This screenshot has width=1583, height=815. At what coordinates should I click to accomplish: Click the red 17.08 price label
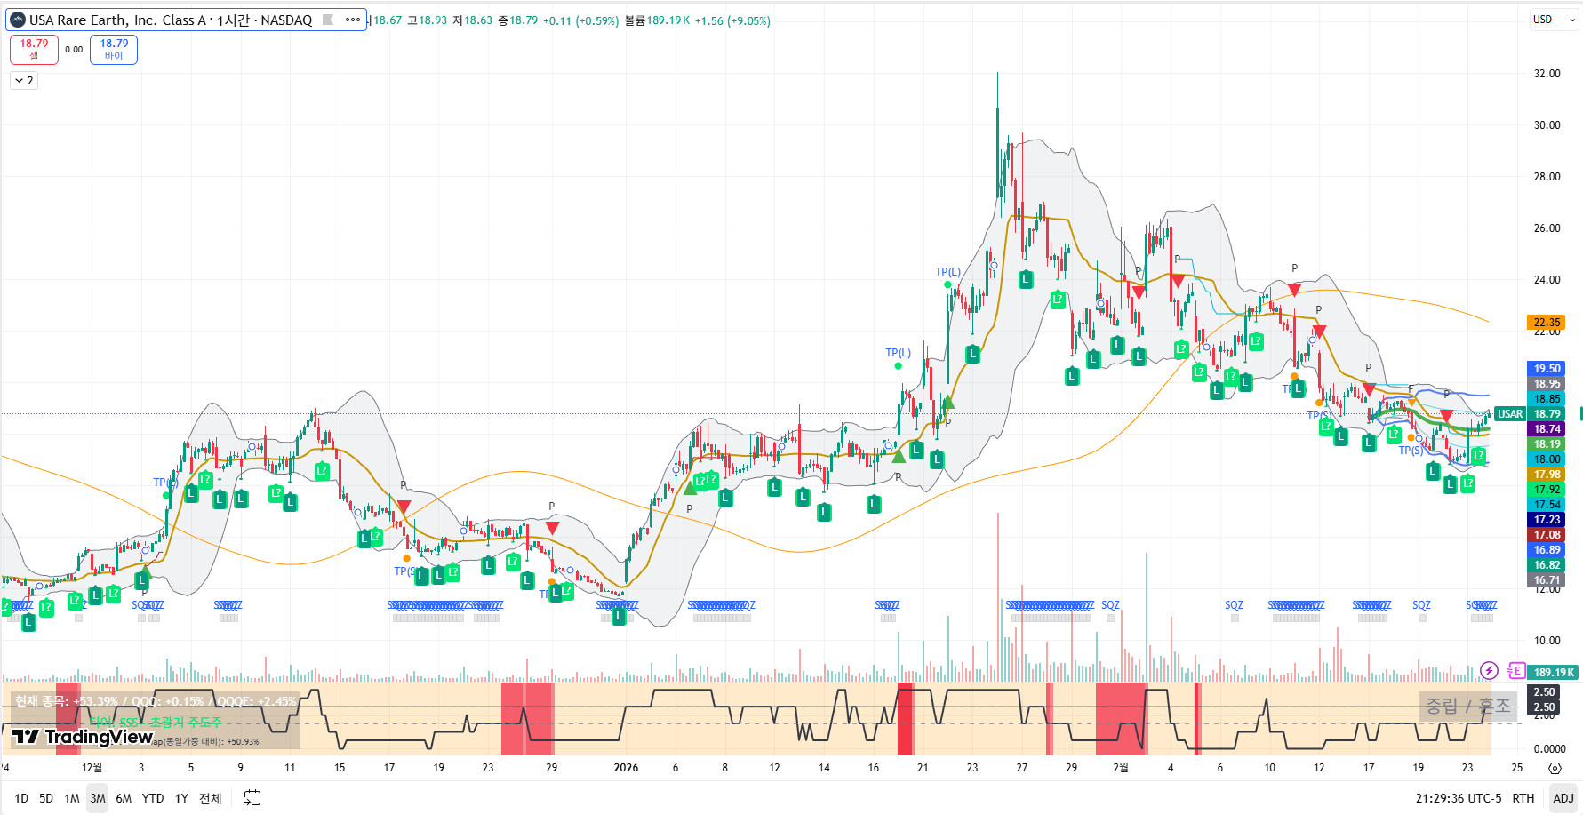click(1547, 535)
